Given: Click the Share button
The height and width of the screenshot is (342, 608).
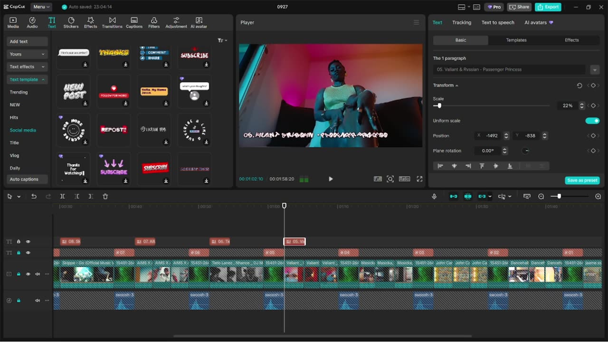Looking at the screenshot, I should pyautogui.click(x=519, y=7).
